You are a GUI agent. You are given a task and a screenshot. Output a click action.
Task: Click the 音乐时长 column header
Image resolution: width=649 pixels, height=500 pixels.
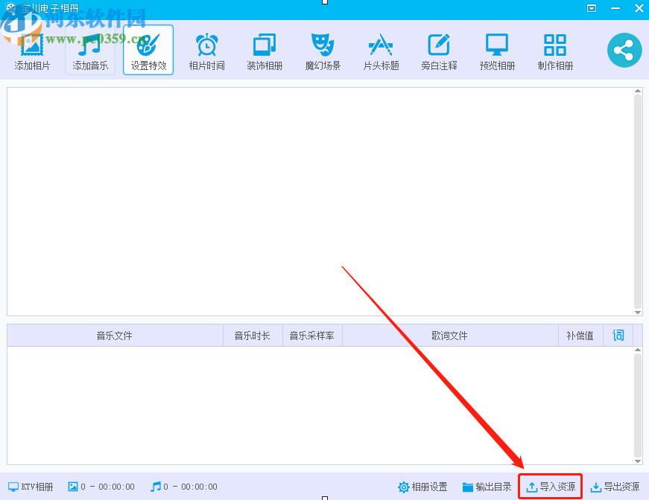tap(253, 335)
